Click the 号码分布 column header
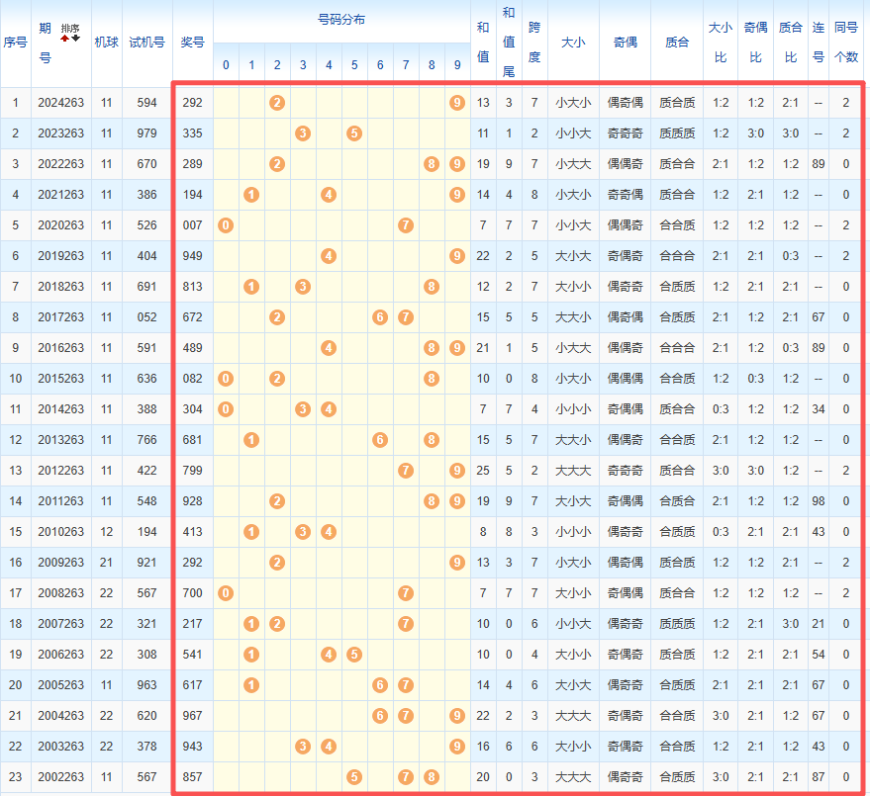The width and height of the screenshot is (870, 796). [341, 20]
